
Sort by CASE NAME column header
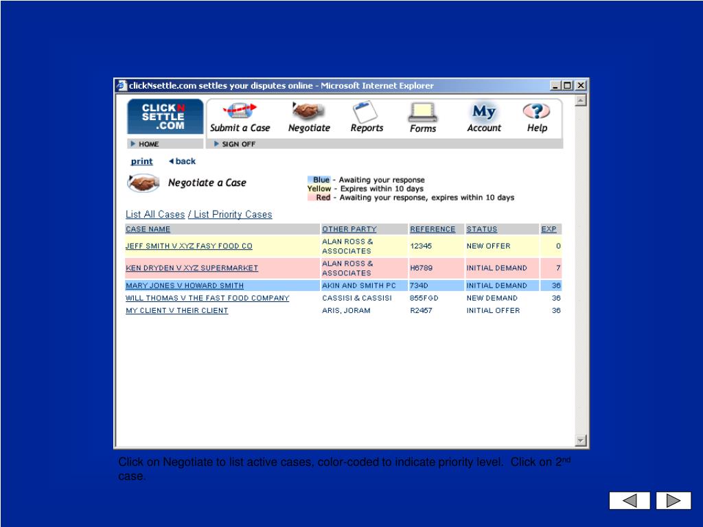148,229
